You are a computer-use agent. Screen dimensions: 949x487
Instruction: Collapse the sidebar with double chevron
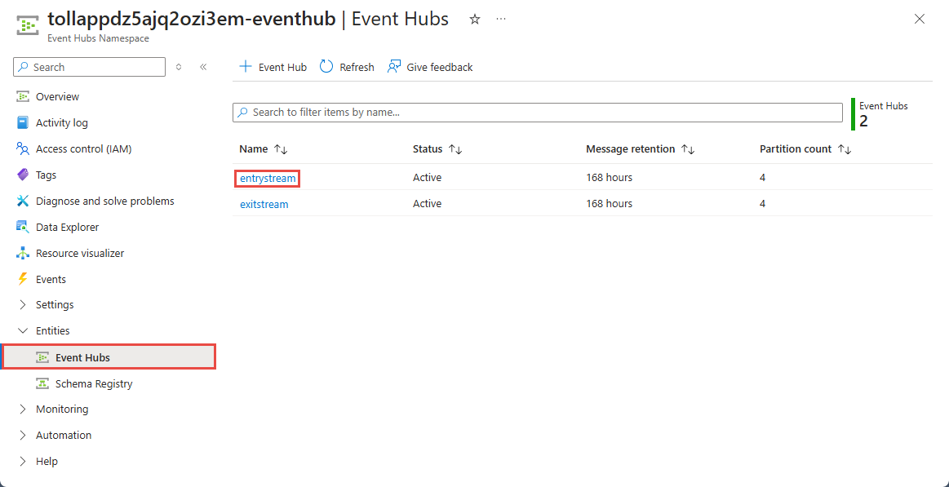(203, 67)
